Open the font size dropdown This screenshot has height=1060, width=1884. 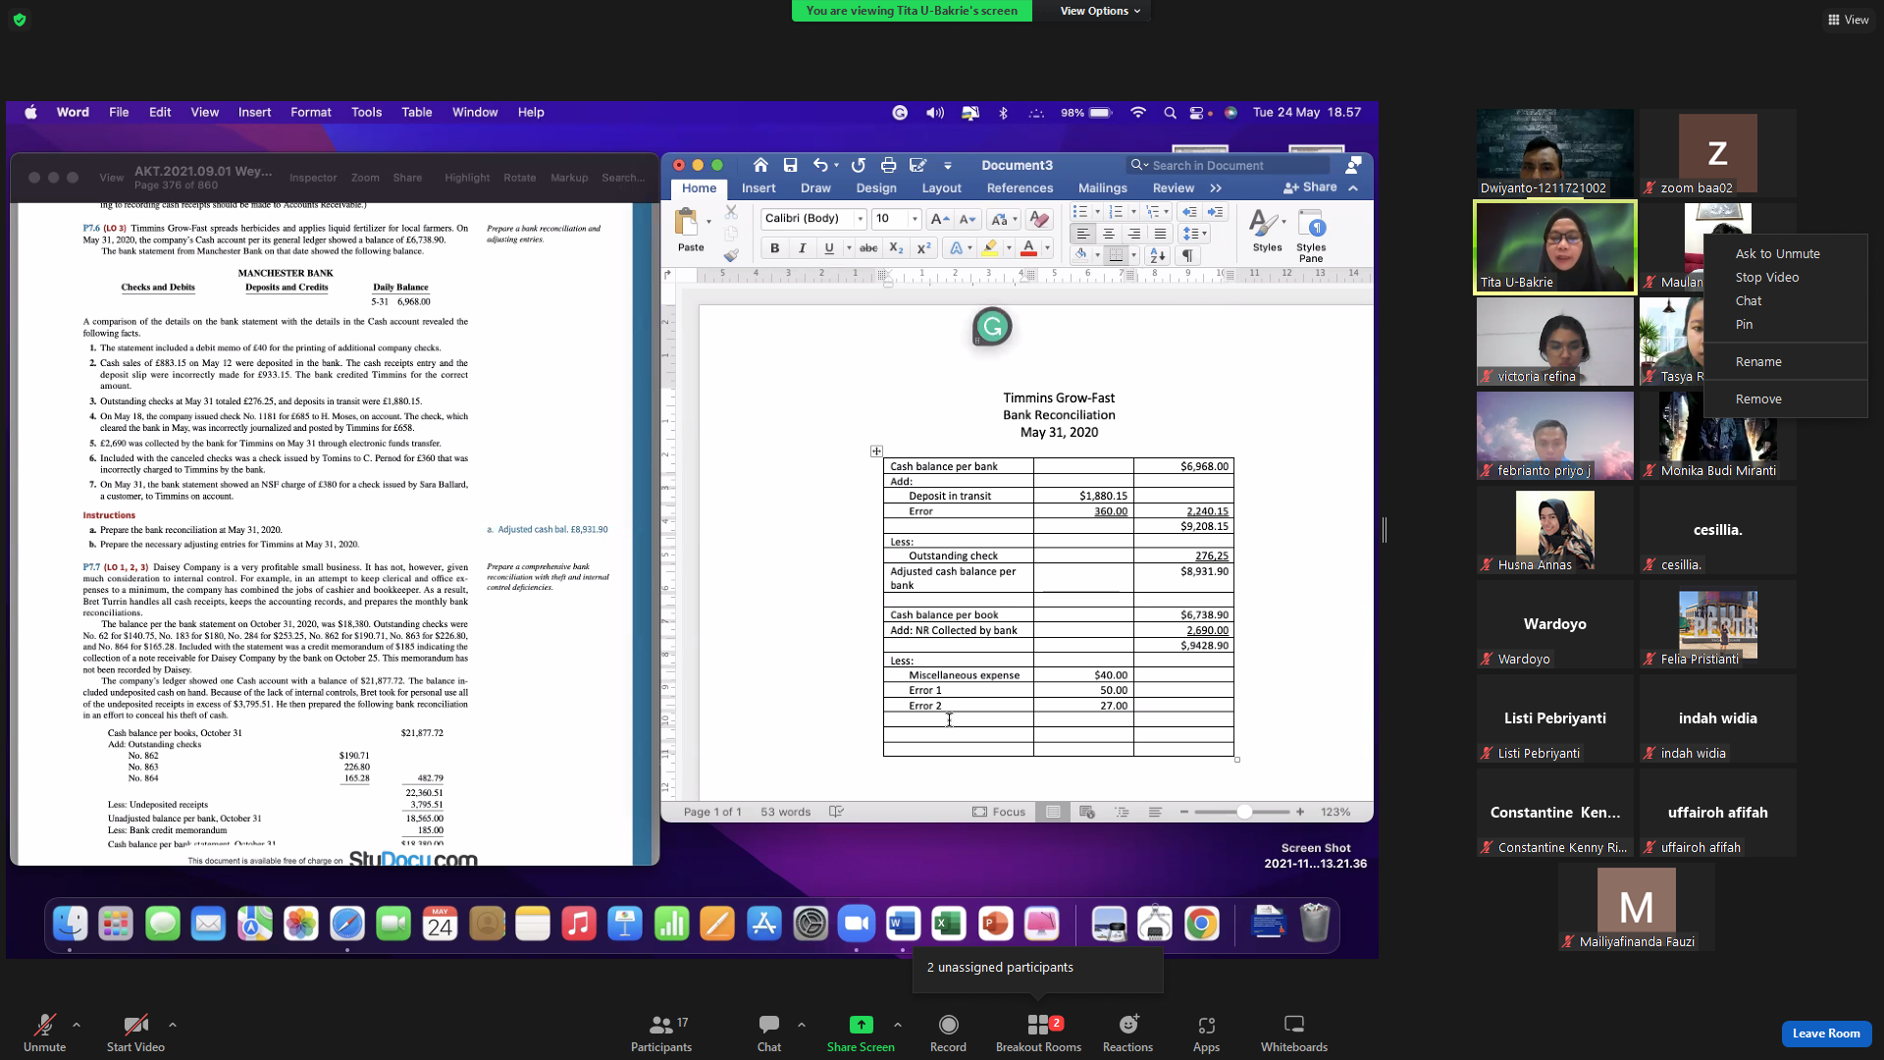(915, 219)
